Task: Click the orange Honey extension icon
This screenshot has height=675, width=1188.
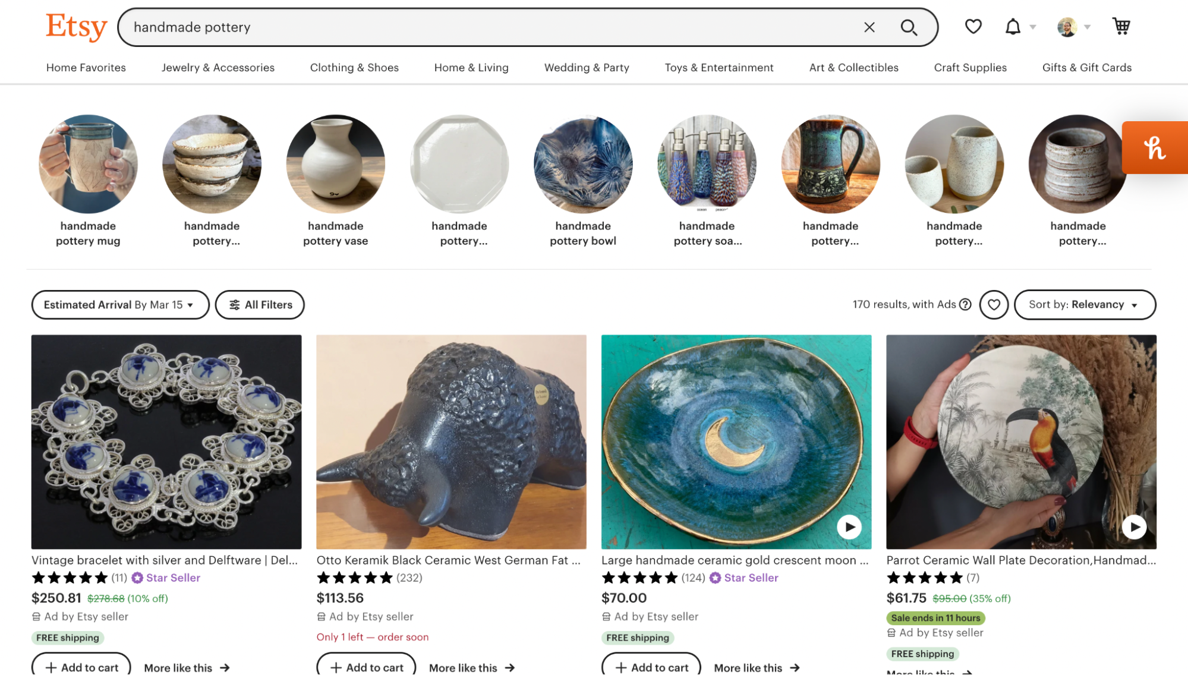Action: click(1154, 148)
